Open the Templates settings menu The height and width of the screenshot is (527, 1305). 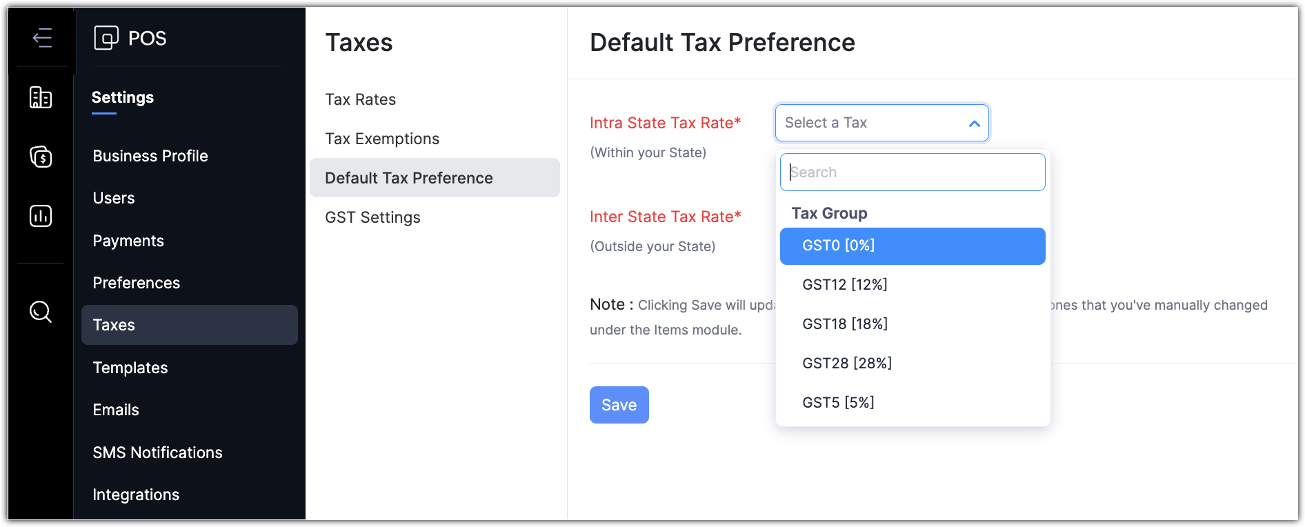click(x=130, y=368)
